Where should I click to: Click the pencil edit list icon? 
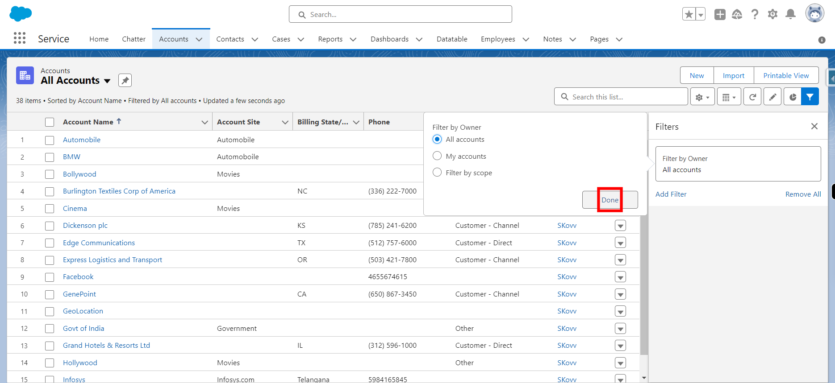(x=772, y=97)
